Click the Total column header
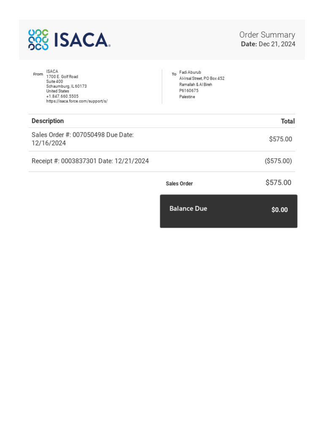 tap(288, 121)
